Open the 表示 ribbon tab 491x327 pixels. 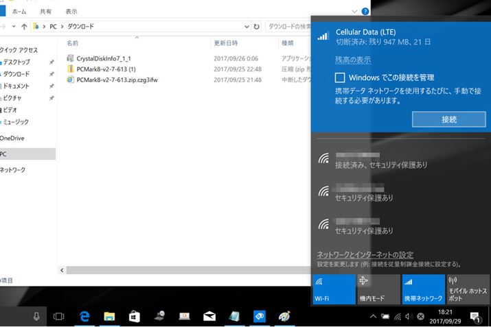[71, 12]
